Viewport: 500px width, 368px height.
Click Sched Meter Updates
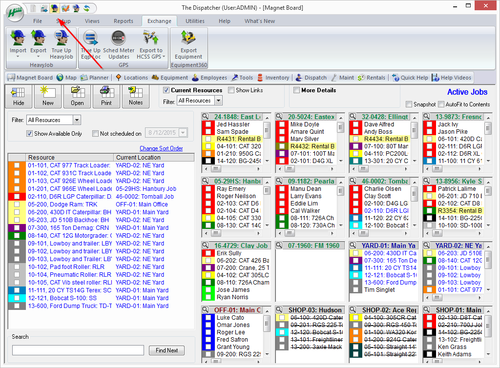coord(119,44)
